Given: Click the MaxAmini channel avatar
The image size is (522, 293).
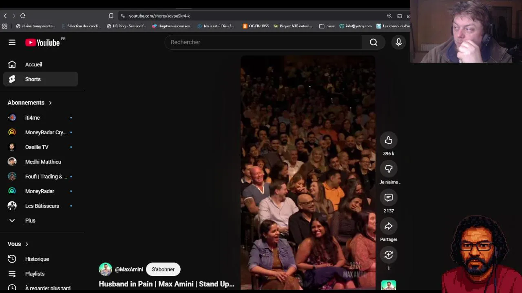Looking at the screenshot, I should [x=105, y=269].
